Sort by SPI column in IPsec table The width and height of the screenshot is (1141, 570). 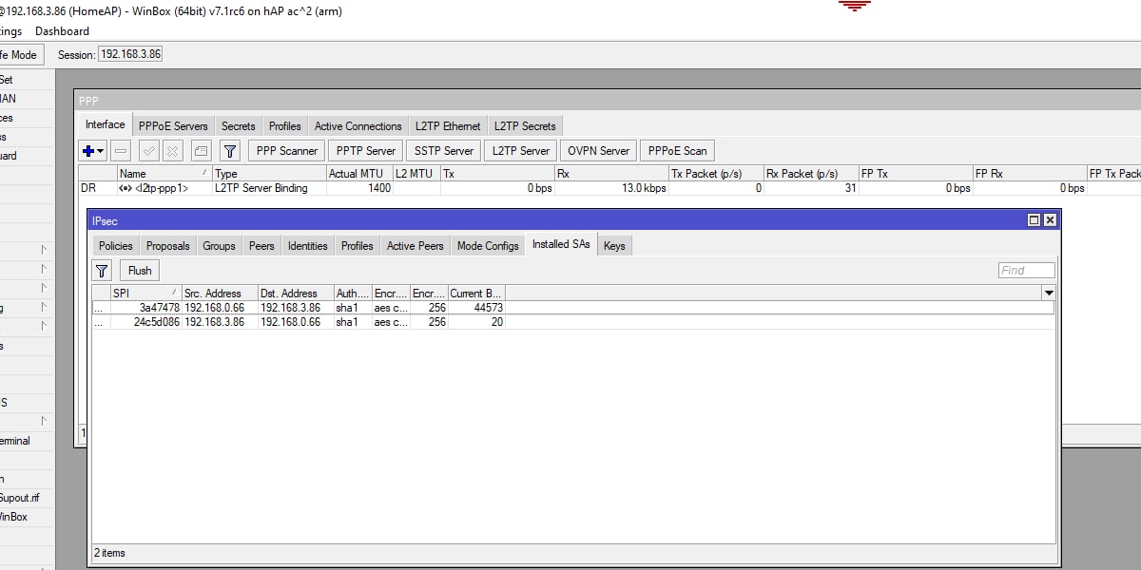[x=145, y=294]
